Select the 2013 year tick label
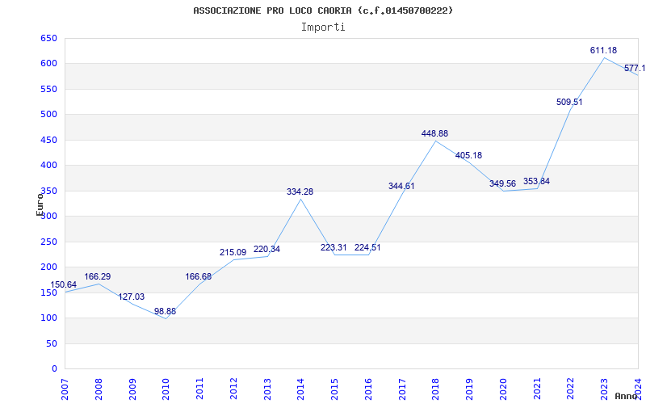The width and height of the screenshot is (646, 404). 267,389
